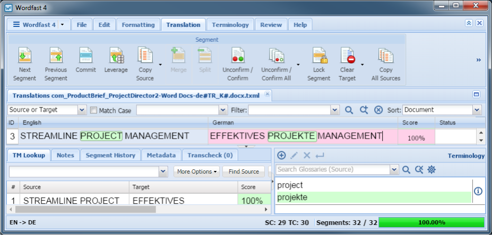Viewport: 492px width, 235px height.
Task: Open the Transcheck (0) tab
Action: point(210,155)
